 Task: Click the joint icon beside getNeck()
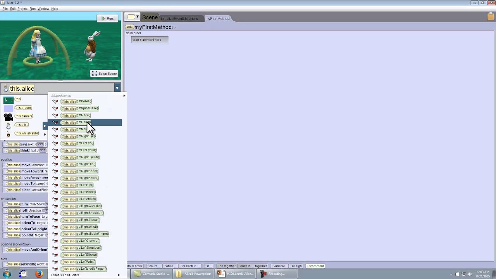coord(55,115)
